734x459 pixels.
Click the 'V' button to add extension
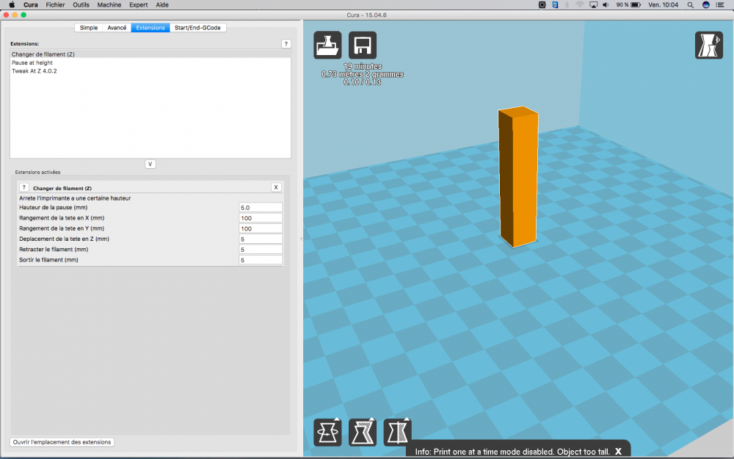[150, 164]
